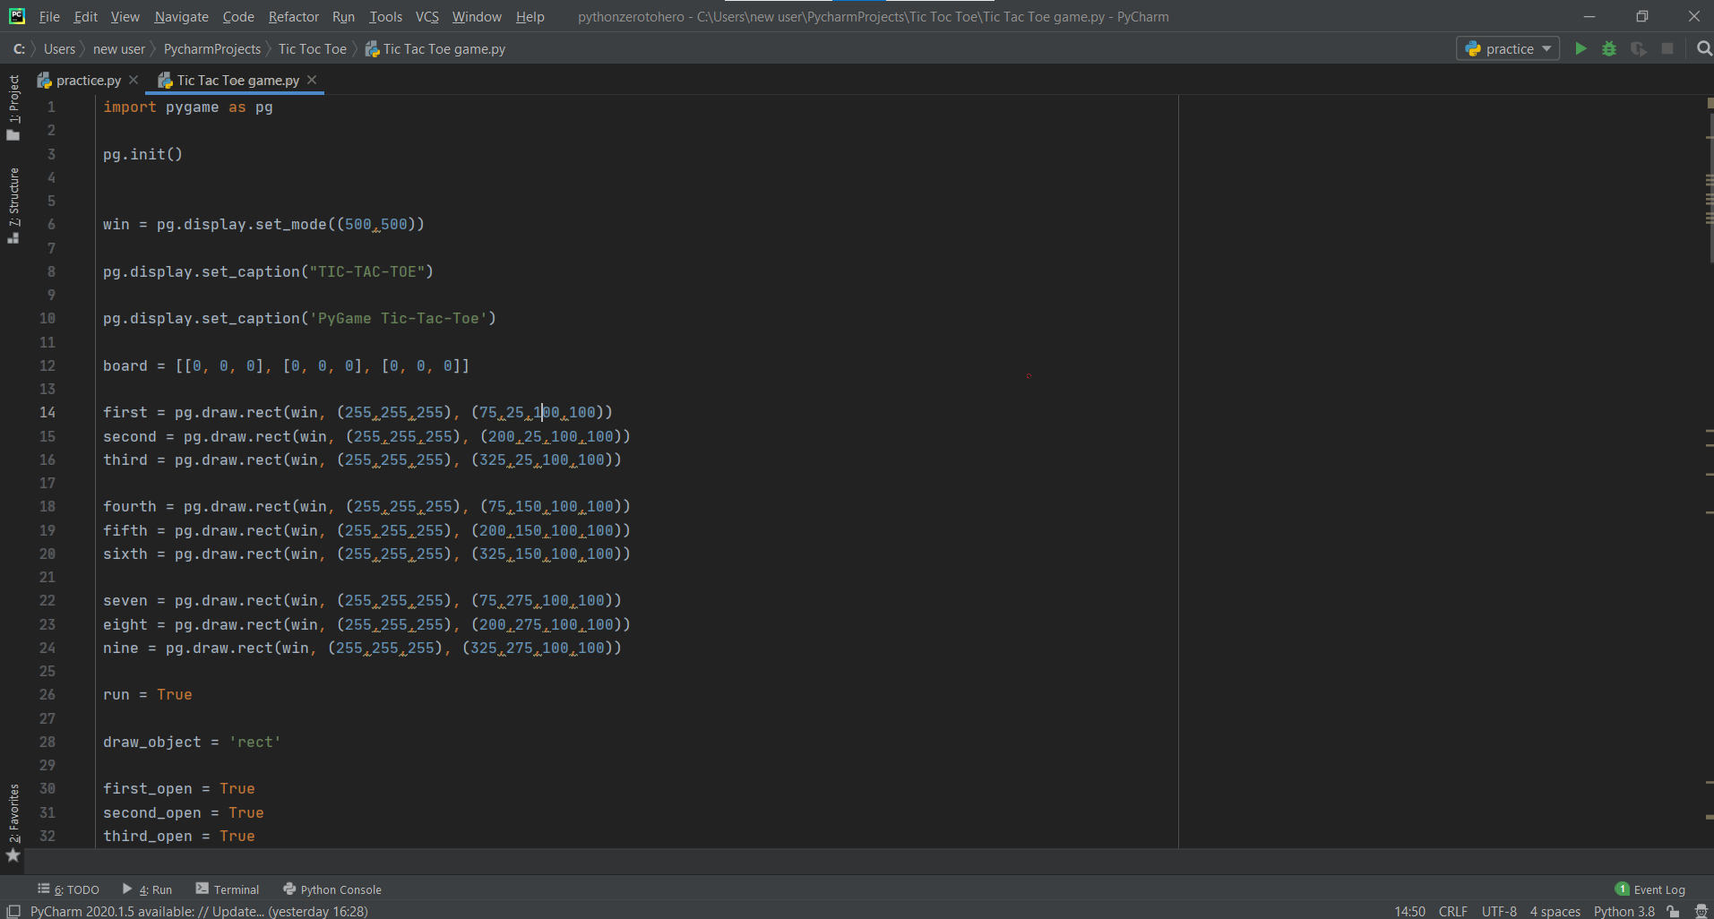Close the Tic Tac Toe game.py tab
Screen dimensions: 1714x919
click(x=312, y=80)
